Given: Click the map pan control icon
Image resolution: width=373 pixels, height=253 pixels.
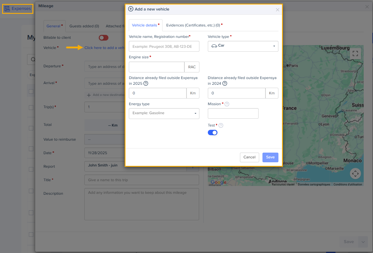Looking at the screenshot, I should [355, 173].
